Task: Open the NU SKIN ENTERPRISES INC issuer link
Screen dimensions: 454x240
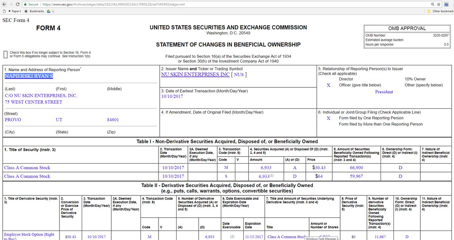Action: pos(195,74)
